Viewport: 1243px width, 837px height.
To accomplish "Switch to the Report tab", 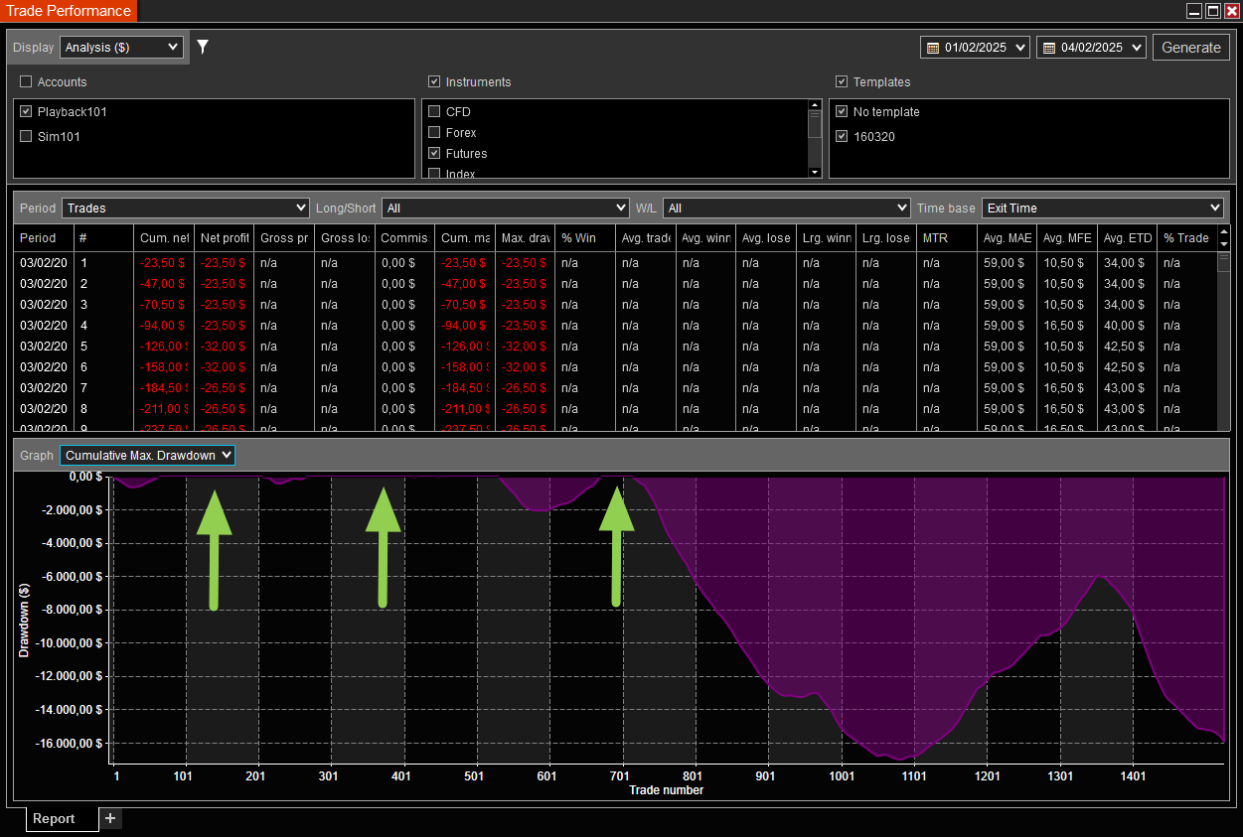I will [x=54, y=819].
